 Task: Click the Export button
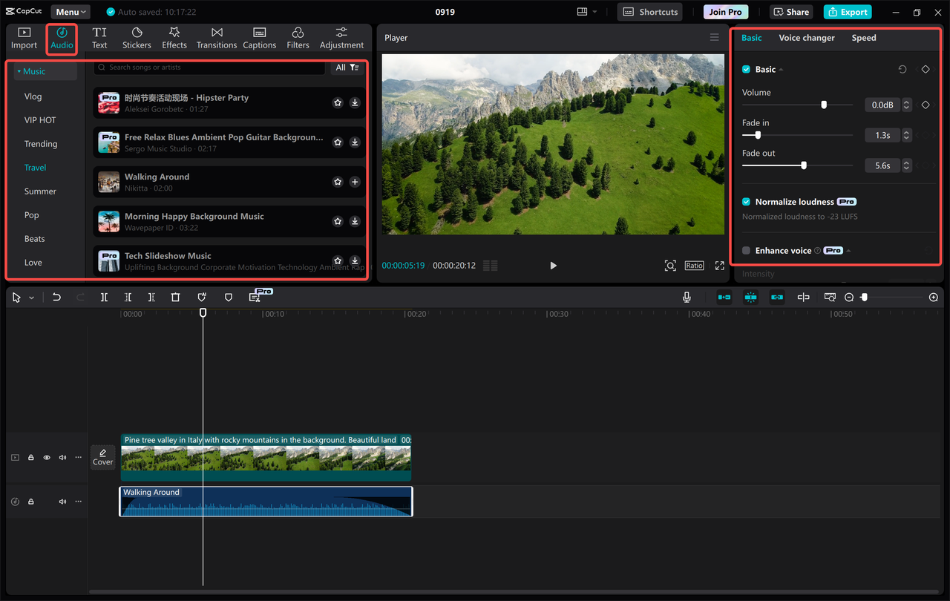pyautogui.click(x=847, y=12)
